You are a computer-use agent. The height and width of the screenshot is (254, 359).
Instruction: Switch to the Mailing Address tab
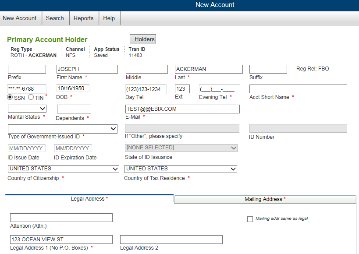[x=265, y=199]
